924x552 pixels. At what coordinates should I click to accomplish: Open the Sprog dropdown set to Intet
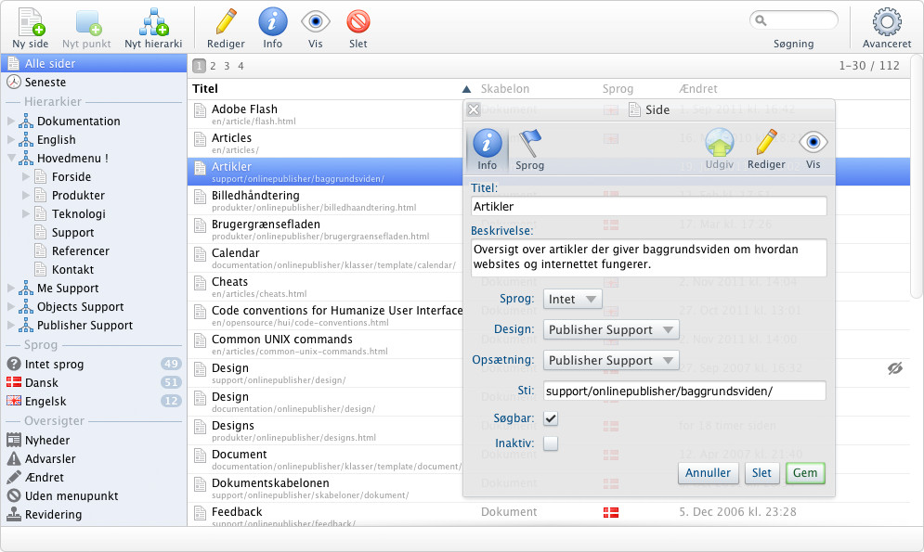572,300
